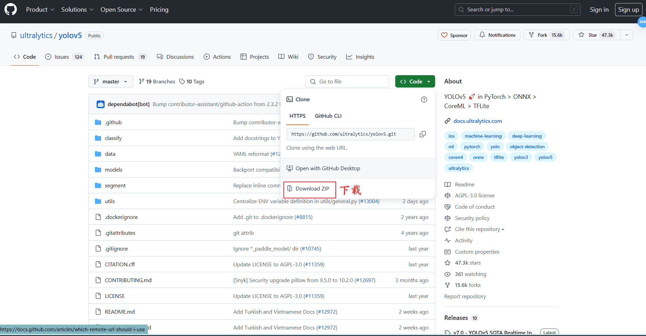Click the yolov5 repository name link
Image resolution: width=646 pixels, height=336 pixels.
click(x=70, y=35)
